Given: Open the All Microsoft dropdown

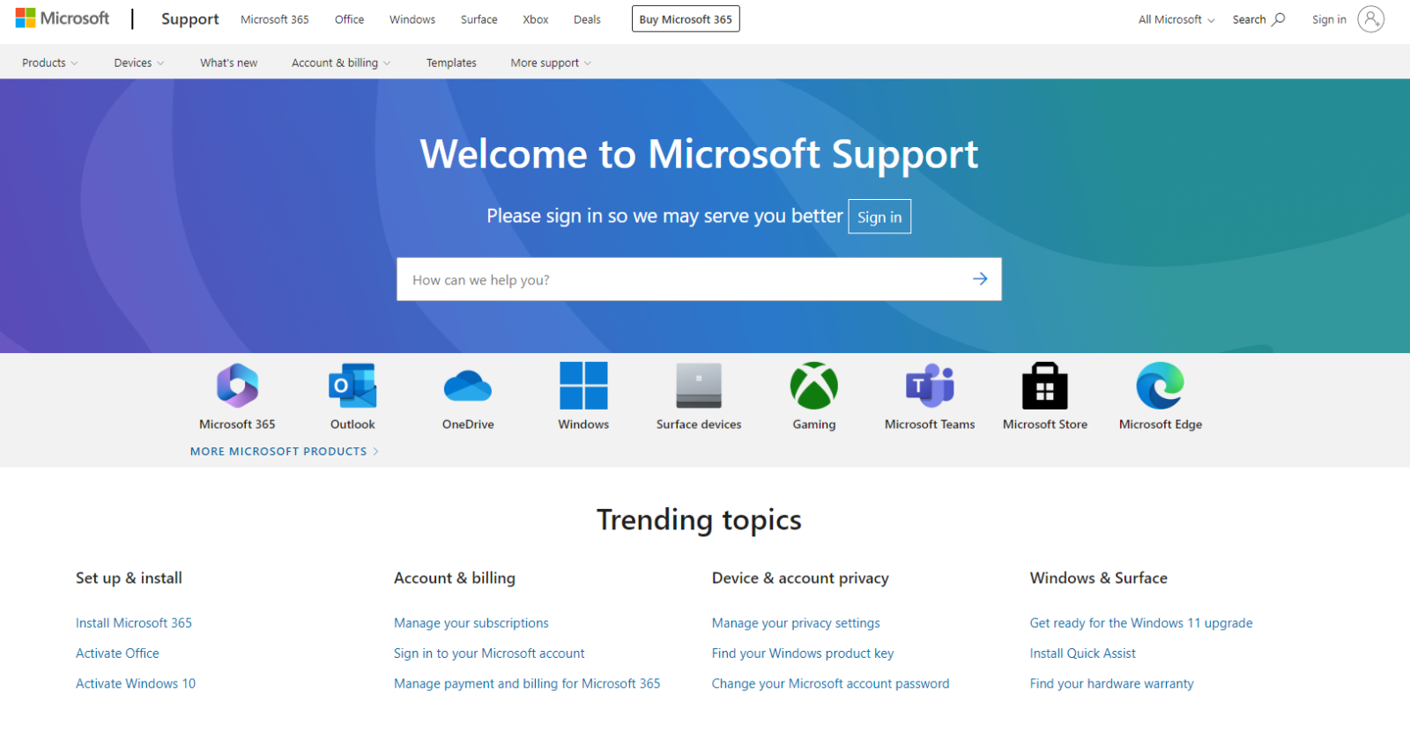Looking at the screenshot, I should coord(1176,19).
